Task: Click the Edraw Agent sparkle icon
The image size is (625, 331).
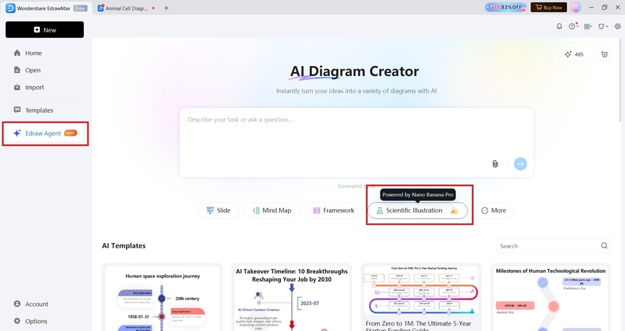Action: point(17,133)
